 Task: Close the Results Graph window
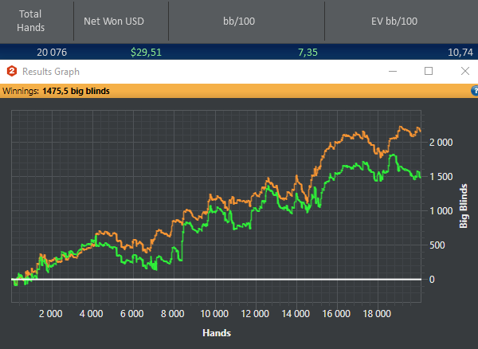[x=465, y=72]
